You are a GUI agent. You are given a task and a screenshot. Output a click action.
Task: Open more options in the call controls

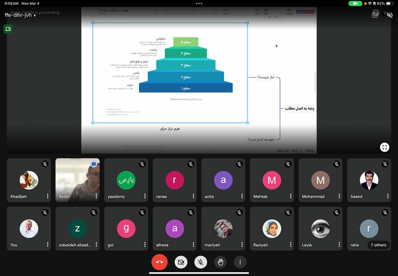click(x=240, y=262)
